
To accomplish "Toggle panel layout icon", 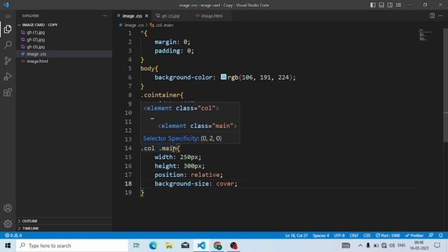I will click(381, 5).
